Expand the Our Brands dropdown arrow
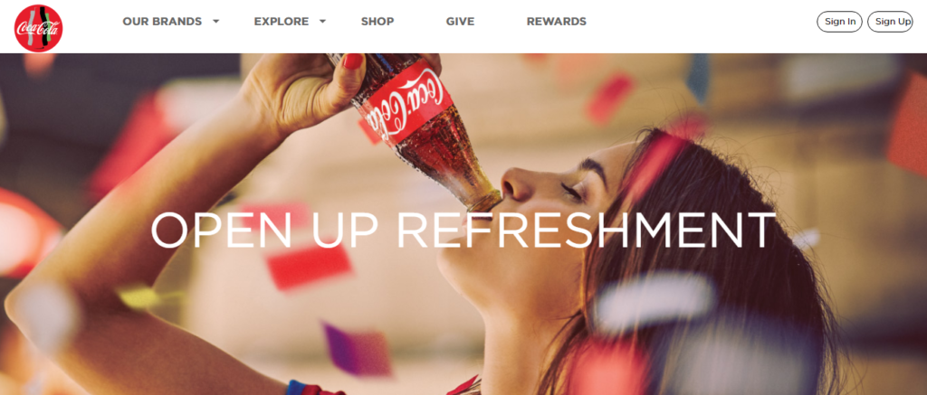Screen dimensions: 927x395 click(215, 22)
